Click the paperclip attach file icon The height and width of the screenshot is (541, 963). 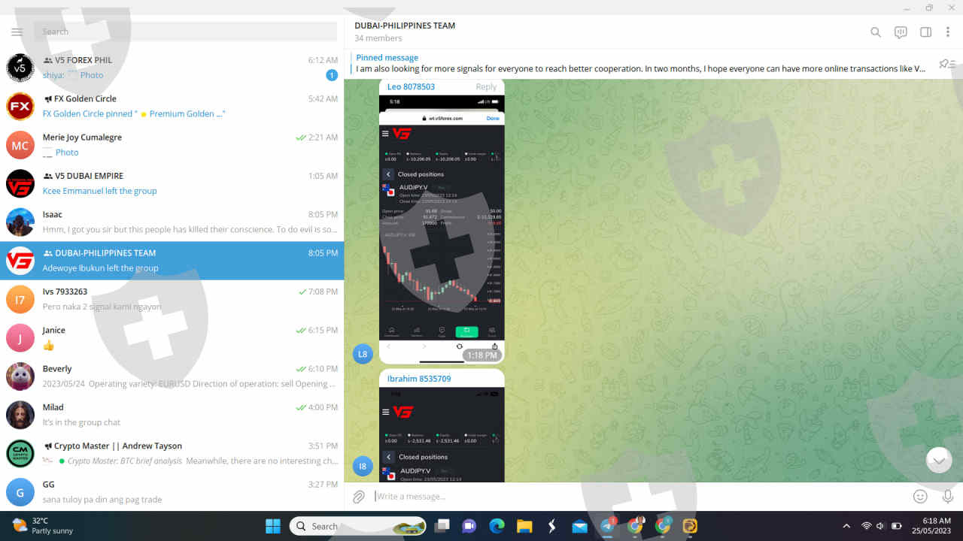click(x=359, y=497)
